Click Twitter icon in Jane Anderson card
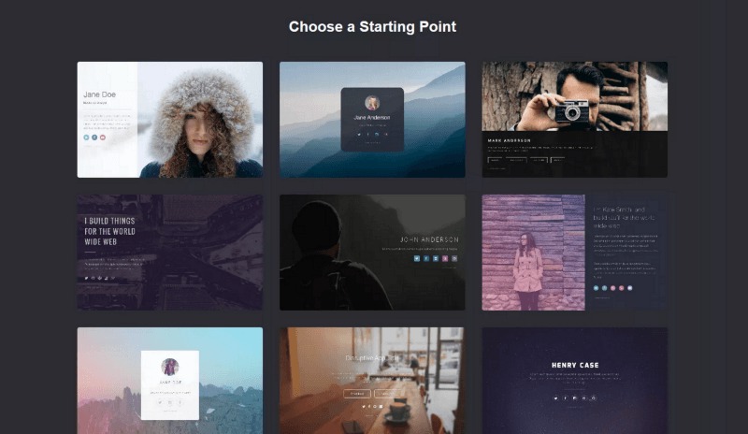 click(359, 135)
